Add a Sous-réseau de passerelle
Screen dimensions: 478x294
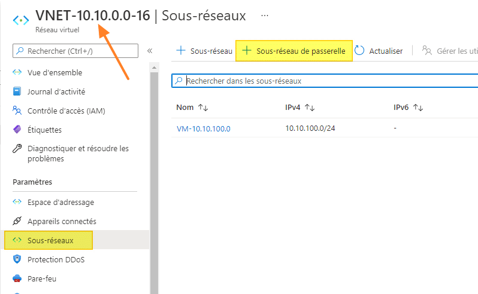tap(294, 51)
